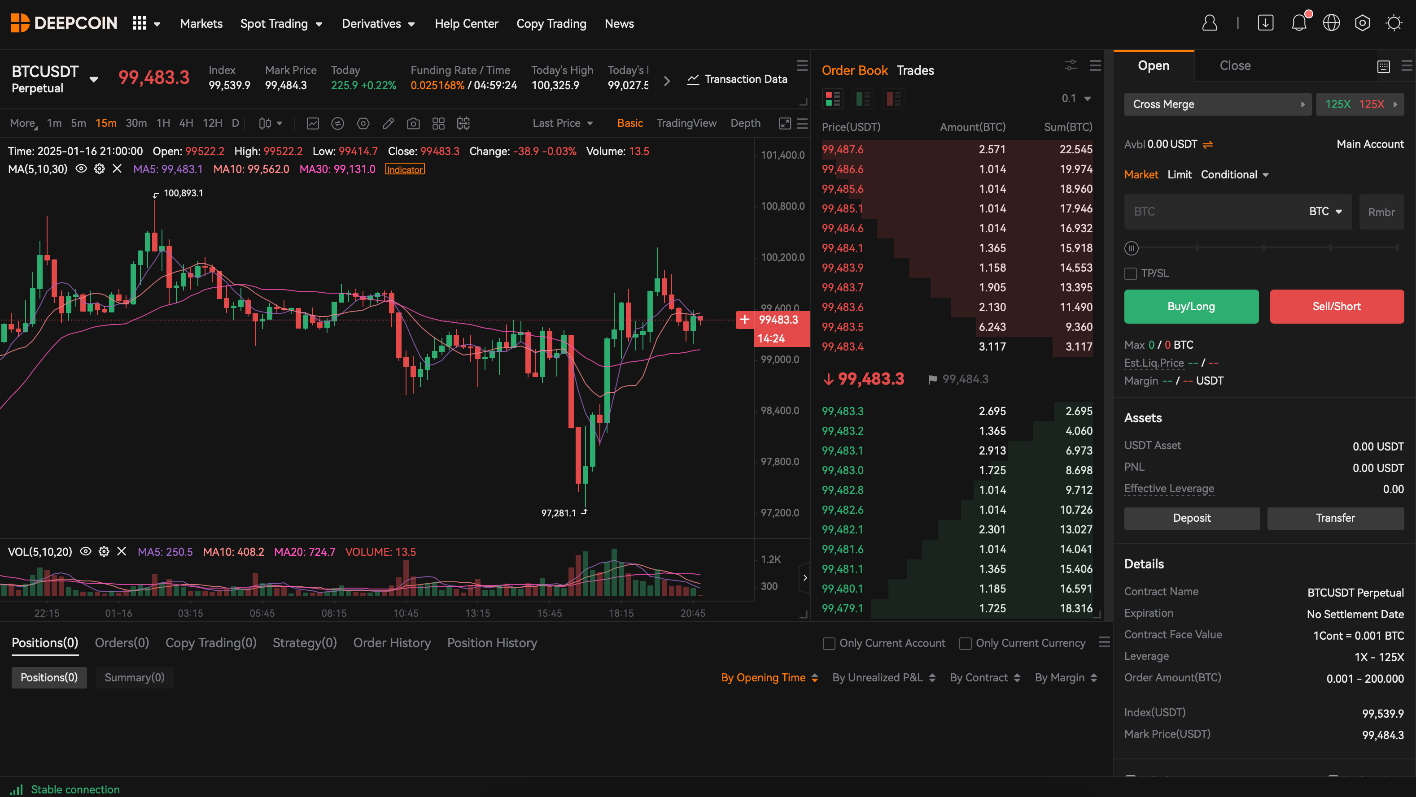Toggle MA indicator visibility eye
The width and height of the screenshot is (1416, 797).
[81, 169]
